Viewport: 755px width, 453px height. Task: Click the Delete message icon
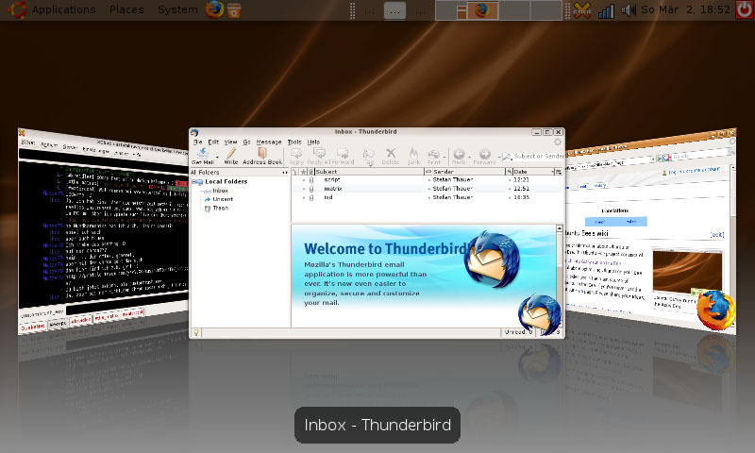[391, 155]
